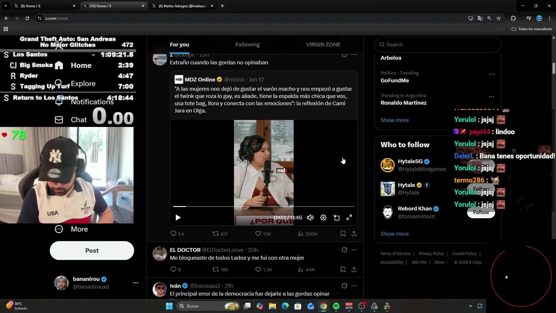Click the Post button
The height and width of the screenshot is (313, 556).
92,250
